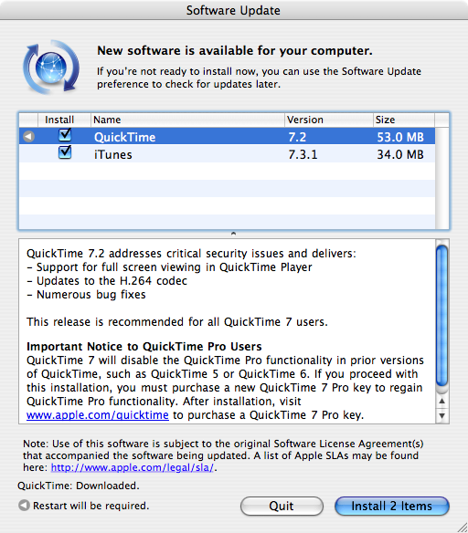Open the Apple SLA legal link
The height and width of the screenshot is (533, 468).
tap(133, 467)
